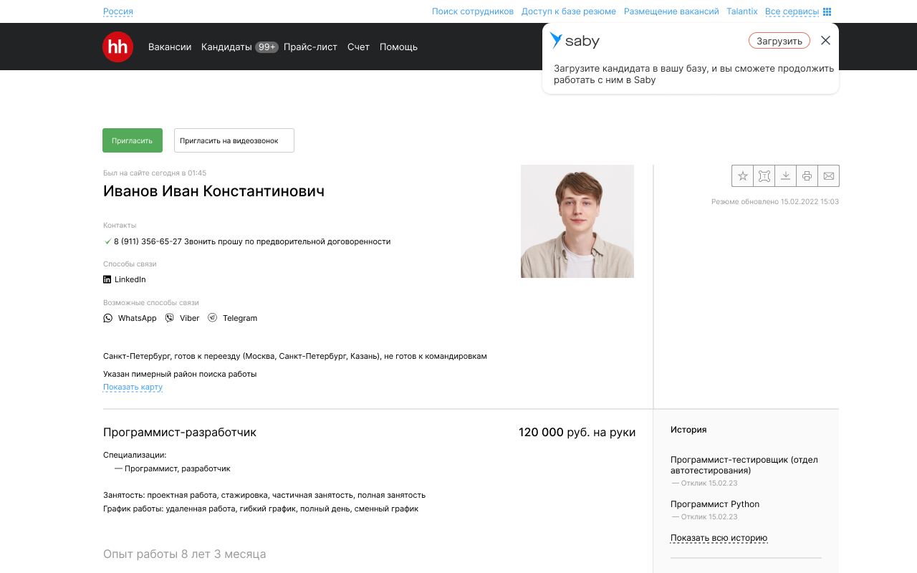Send resume by email envelope icon
The image size is (917, 573).
point(828,175)
